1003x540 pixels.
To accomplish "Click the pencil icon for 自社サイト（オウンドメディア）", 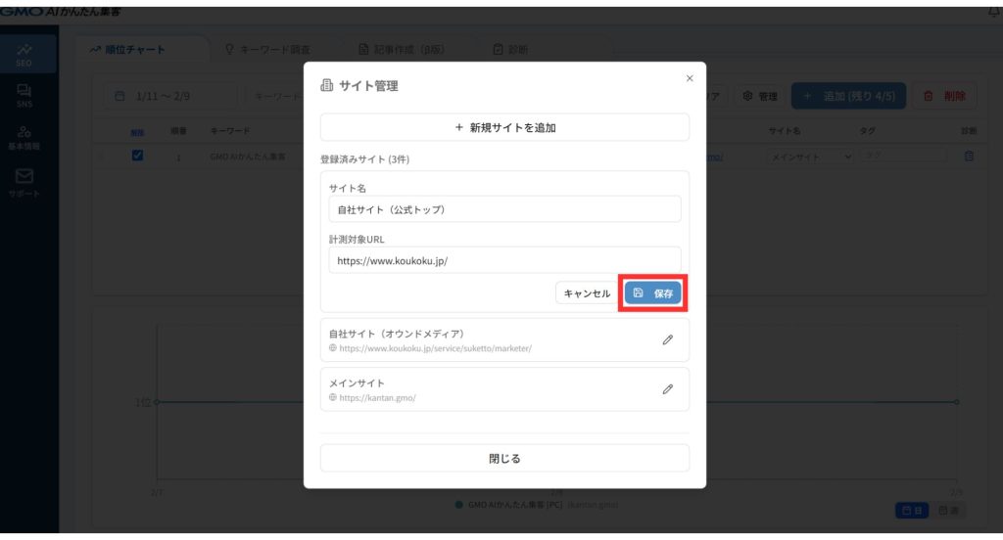I will click(668, 339).
